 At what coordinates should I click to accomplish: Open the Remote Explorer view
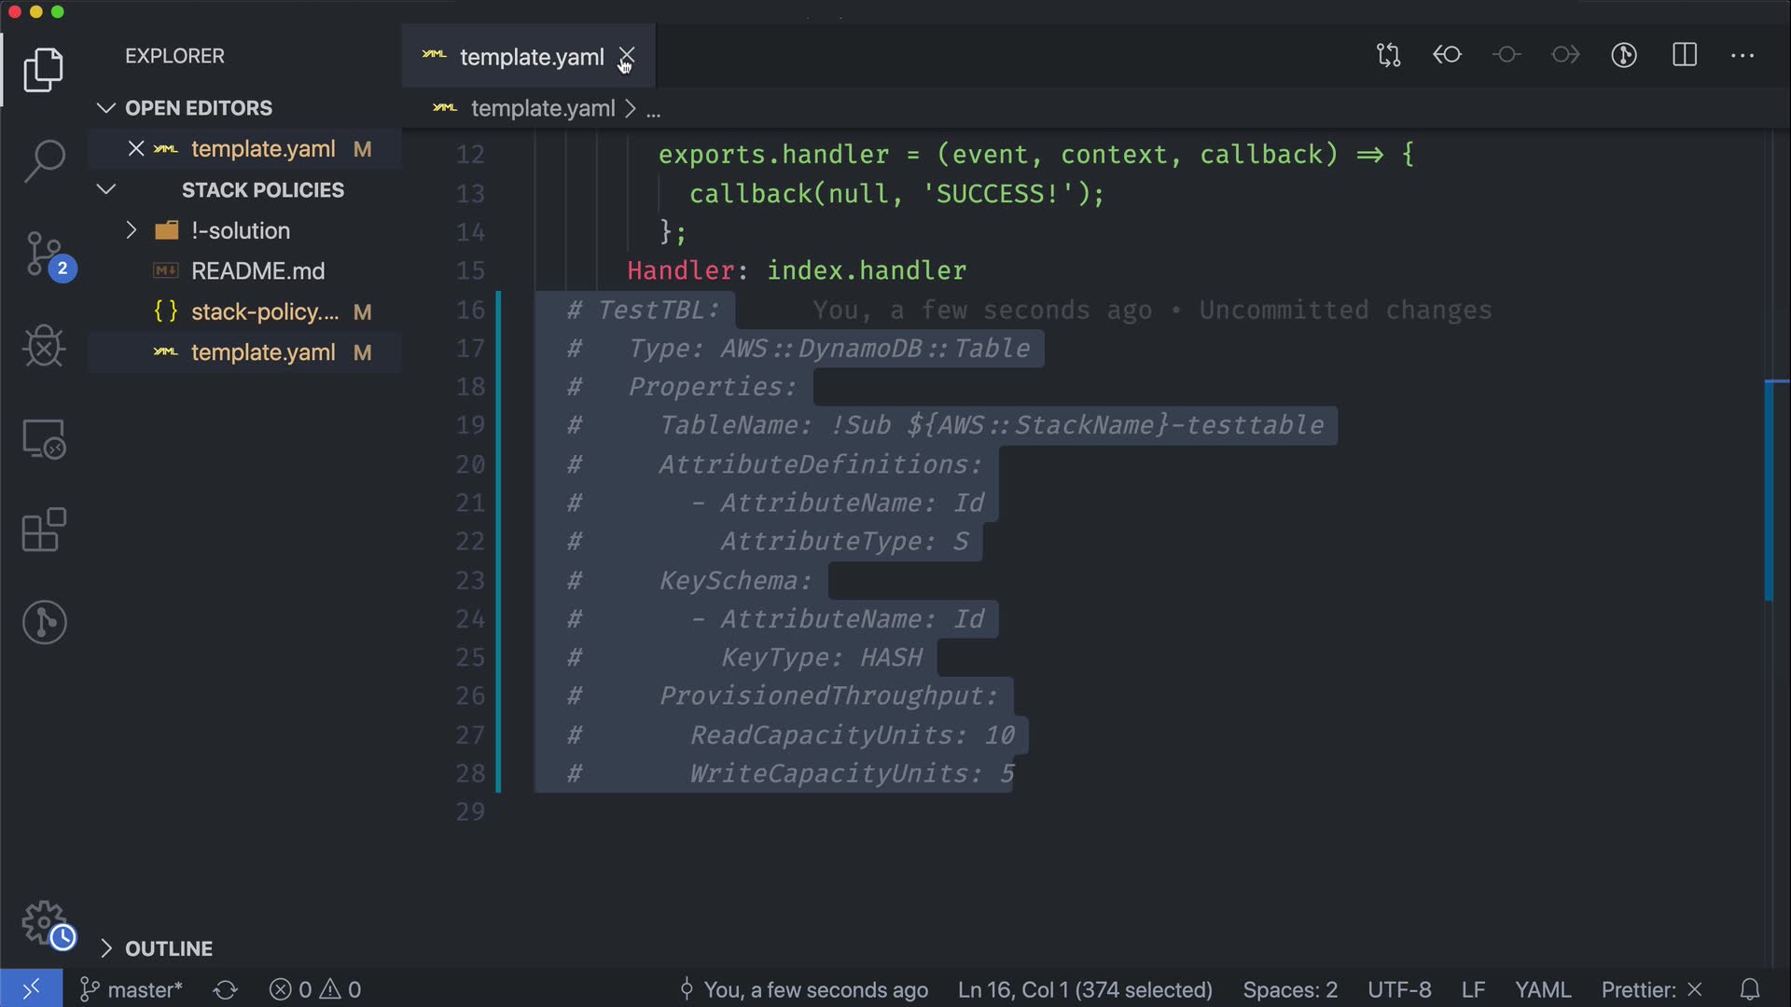point(44,438)
